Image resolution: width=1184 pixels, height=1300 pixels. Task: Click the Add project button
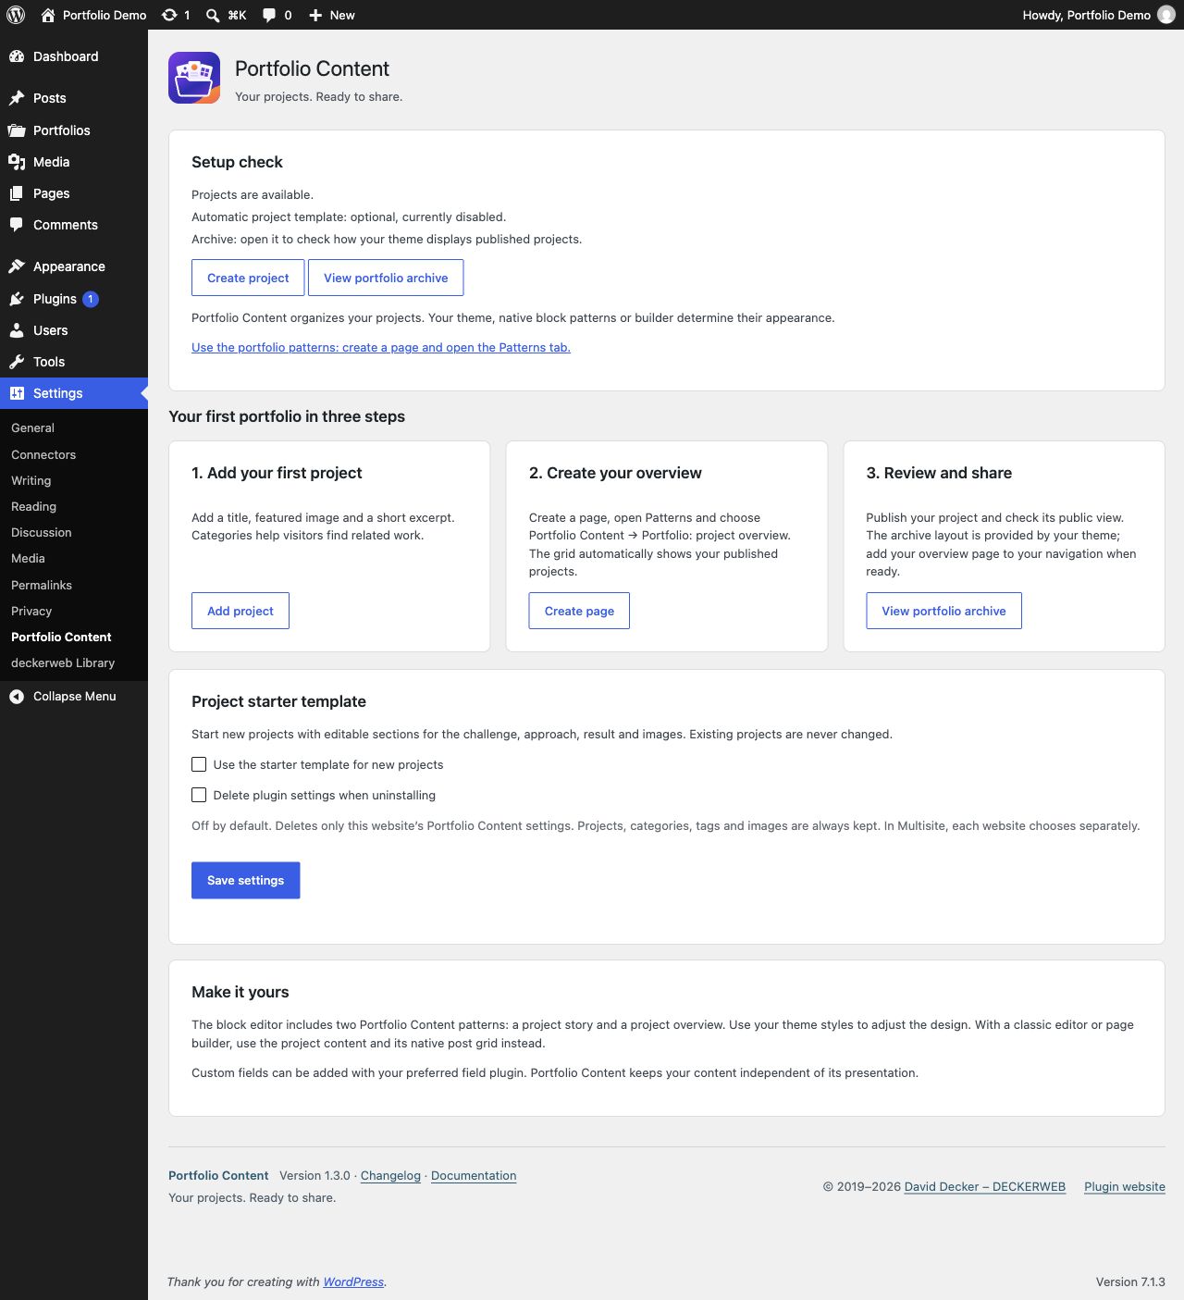(x=240, y=611)
